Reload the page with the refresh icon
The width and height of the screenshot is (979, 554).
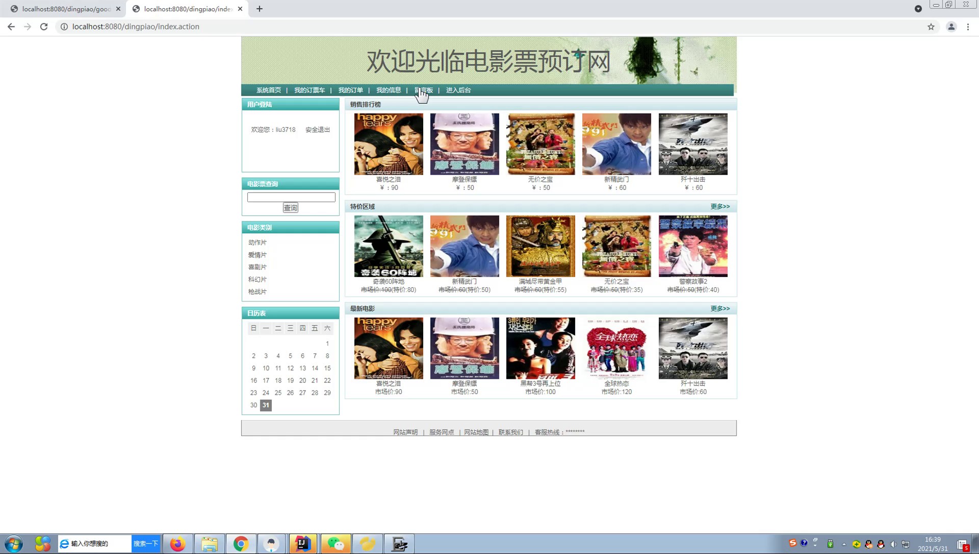coord(44,26)
